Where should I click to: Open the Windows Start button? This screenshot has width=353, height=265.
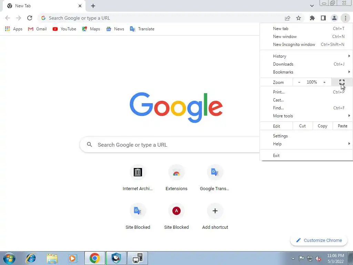point(9,258)
